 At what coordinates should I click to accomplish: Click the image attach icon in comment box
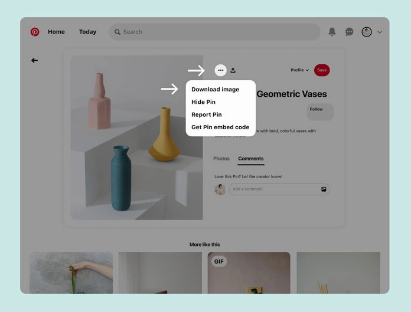pos(324,189)
